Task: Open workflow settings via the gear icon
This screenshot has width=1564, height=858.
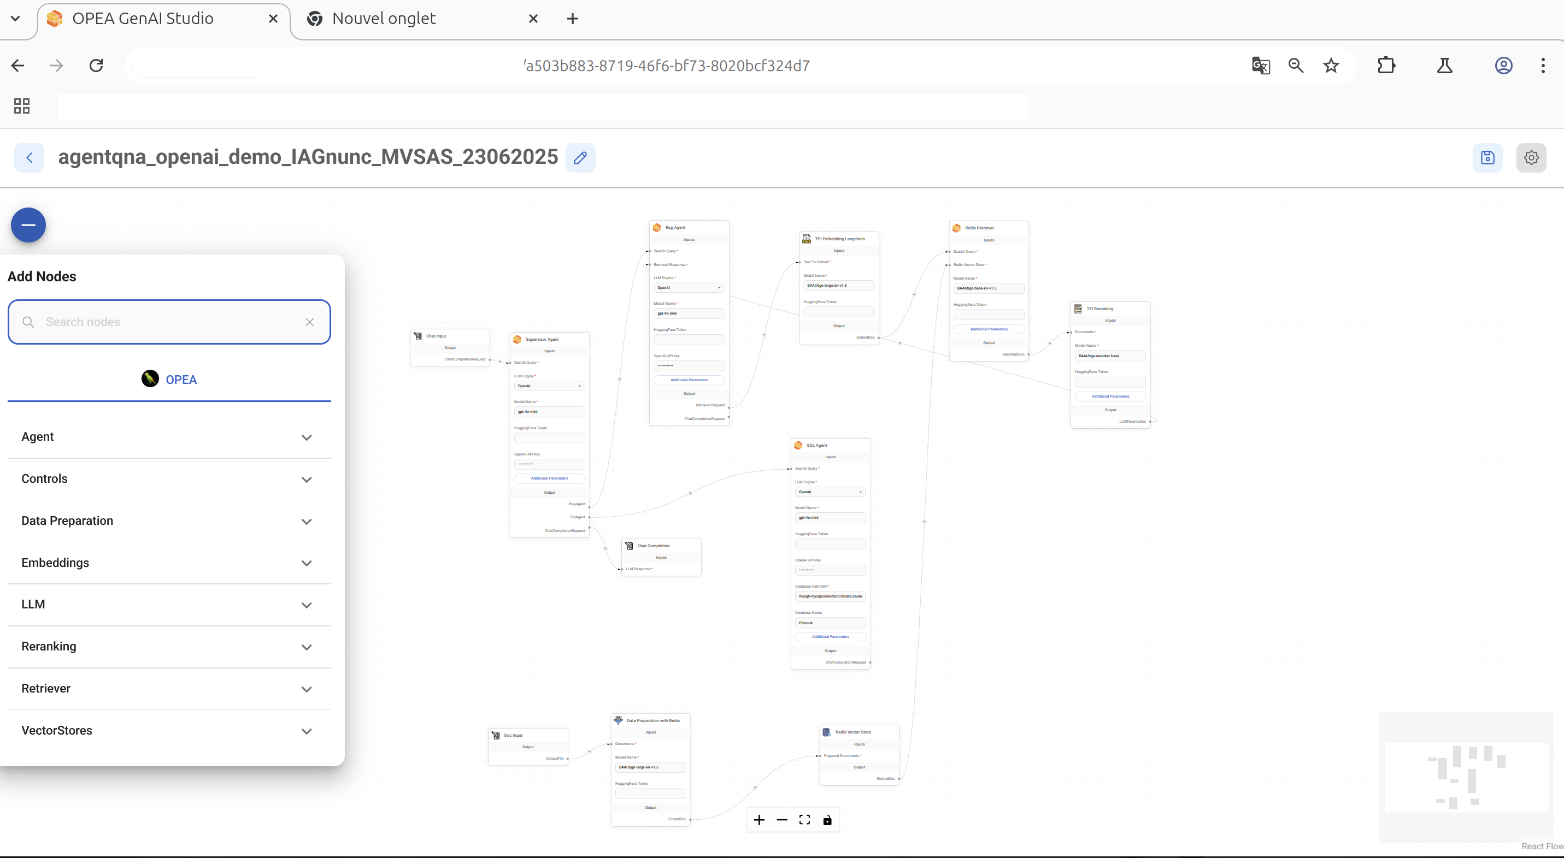Action: tap(1531, 158)
